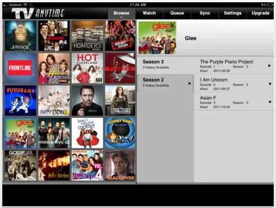The width and height of the screenshot is (276, 208).
Task: Open the Glee thumbnail in grid
Action: point(20,133)
